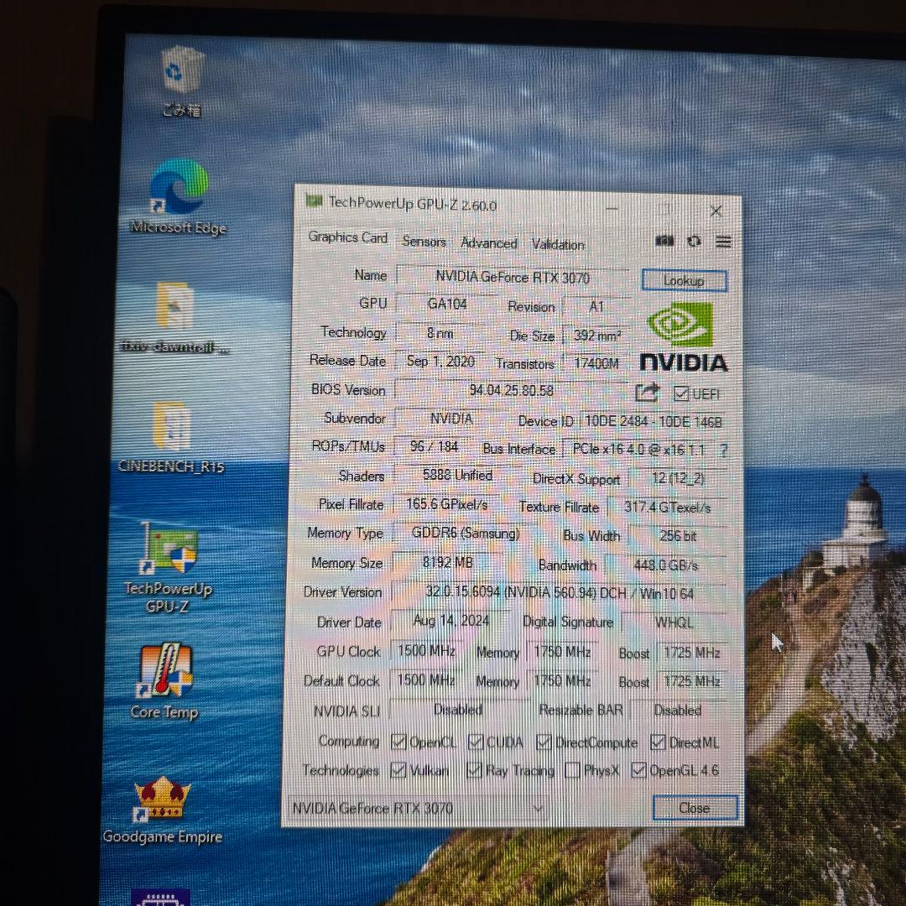The image size is (906, 906).
Task: Toggle the CUDA checkbox
Action: click(x=476, y=742)
